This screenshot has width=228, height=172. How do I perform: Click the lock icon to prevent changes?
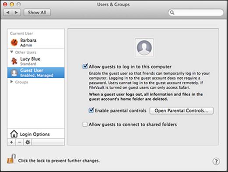tap(11, 159)
